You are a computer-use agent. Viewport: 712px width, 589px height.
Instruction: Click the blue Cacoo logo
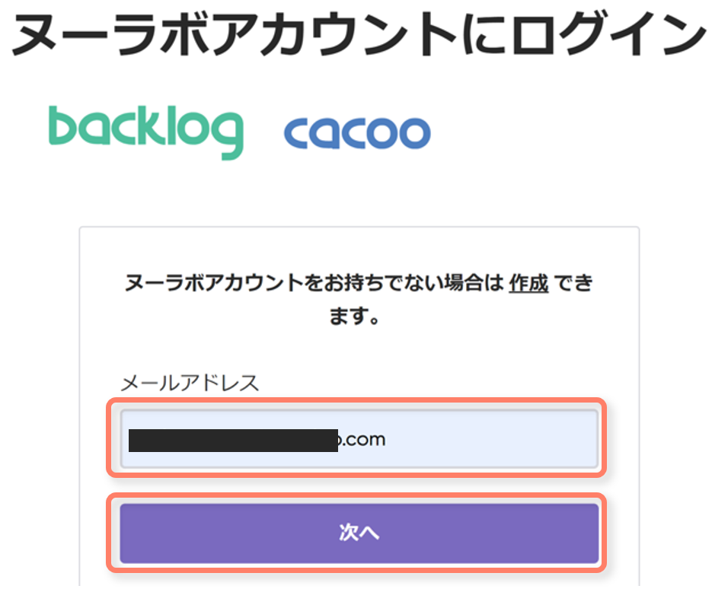point(356,132)
